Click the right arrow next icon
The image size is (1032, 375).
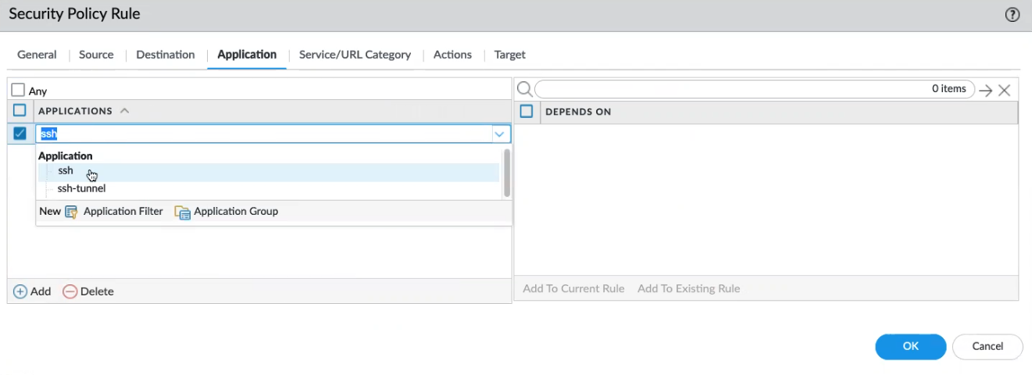[986, 91]
